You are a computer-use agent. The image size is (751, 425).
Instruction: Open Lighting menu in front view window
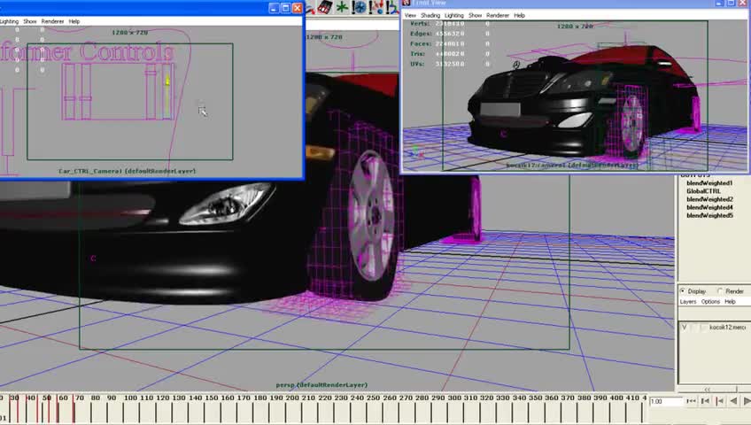[x=454, y=15]
